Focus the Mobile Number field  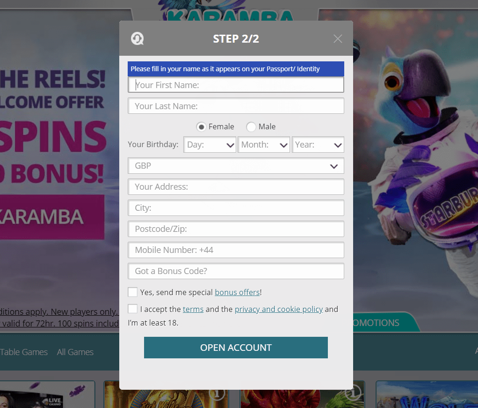236,250
